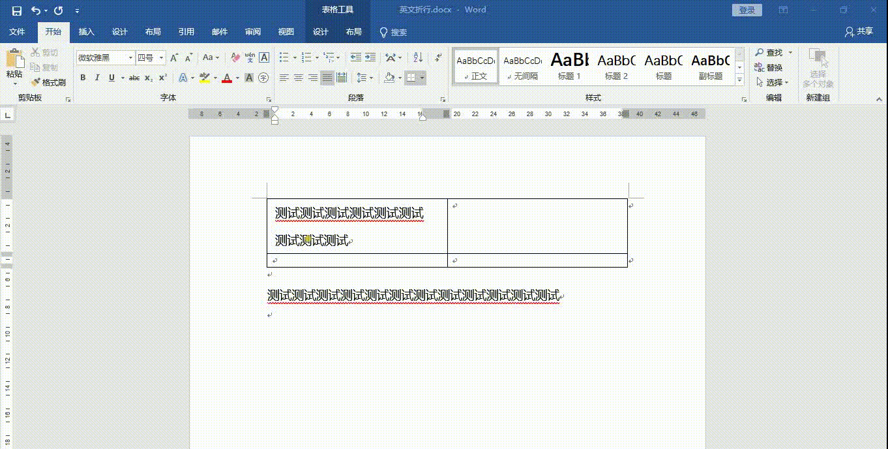Click the clear all formatting eraser icon
888x449 pixels.
(x=236, y=58)
